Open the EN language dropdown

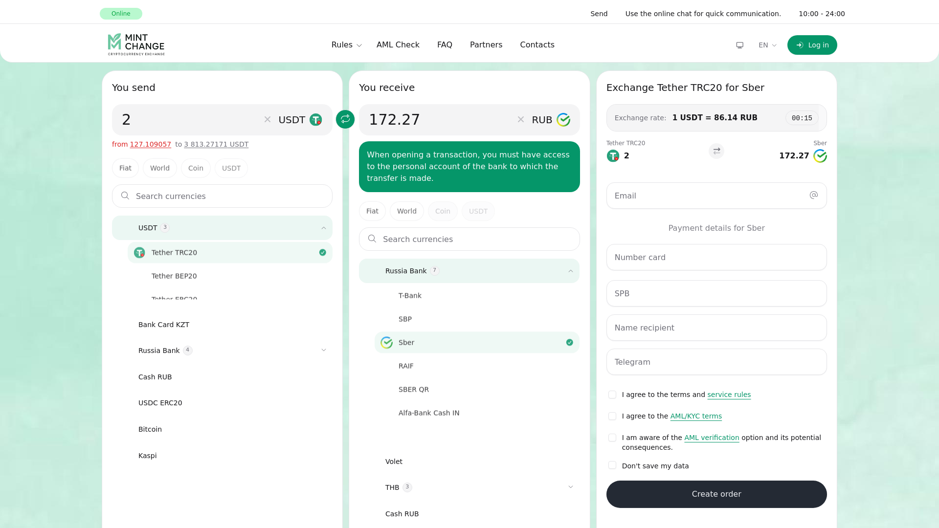coord(767,45)
